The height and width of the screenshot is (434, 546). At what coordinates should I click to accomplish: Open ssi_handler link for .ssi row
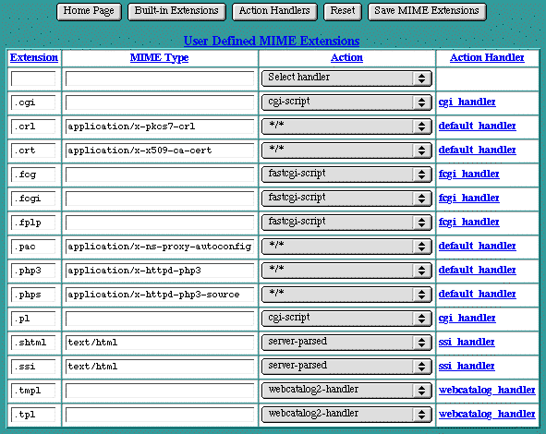coord(467,367)
